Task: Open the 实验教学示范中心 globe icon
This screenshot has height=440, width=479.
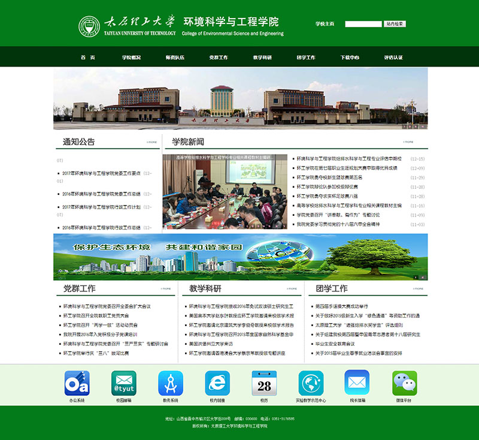Action: click(311, 383)
